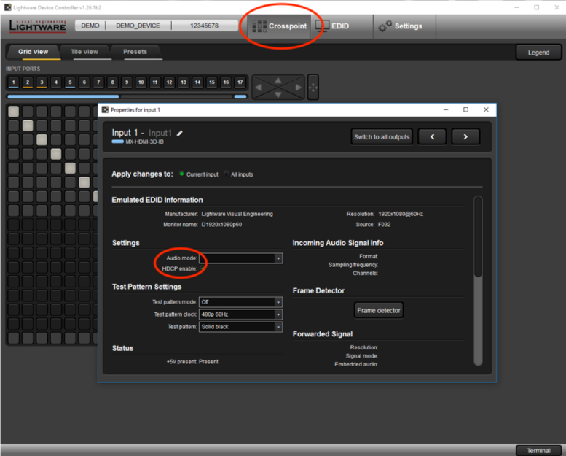This screenshot has height=456, width=566.
Task: Select input port 11
Action: pos(155,82)
